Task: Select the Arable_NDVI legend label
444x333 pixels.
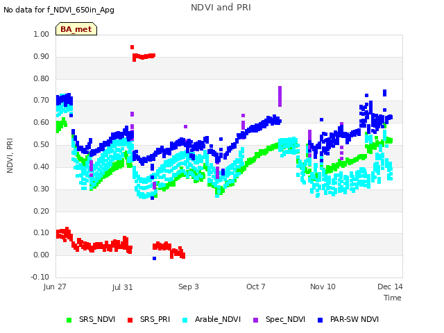Action: [218, 319]
